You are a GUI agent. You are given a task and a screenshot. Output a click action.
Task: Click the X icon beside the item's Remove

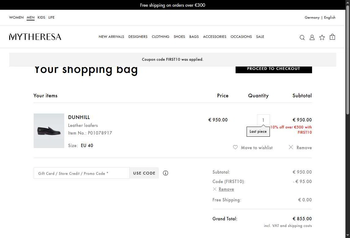291,147
